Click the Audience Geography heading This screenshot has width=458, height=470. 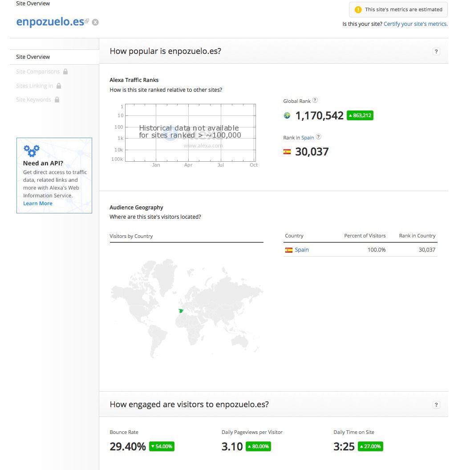(136, 208)
